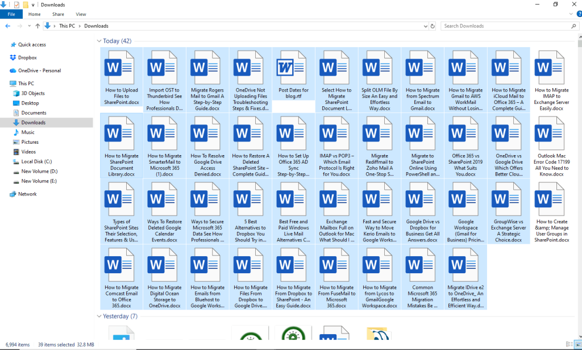Open 3D Objects folder in sidebar

(x=32, y=93)
